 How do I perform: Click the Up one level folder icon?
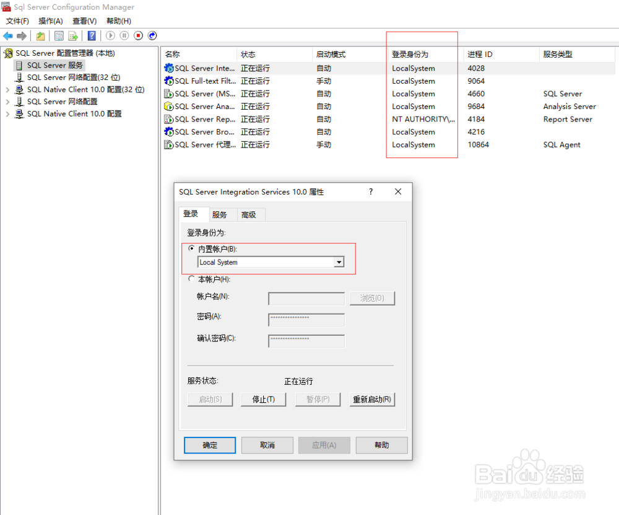[40, 36]
